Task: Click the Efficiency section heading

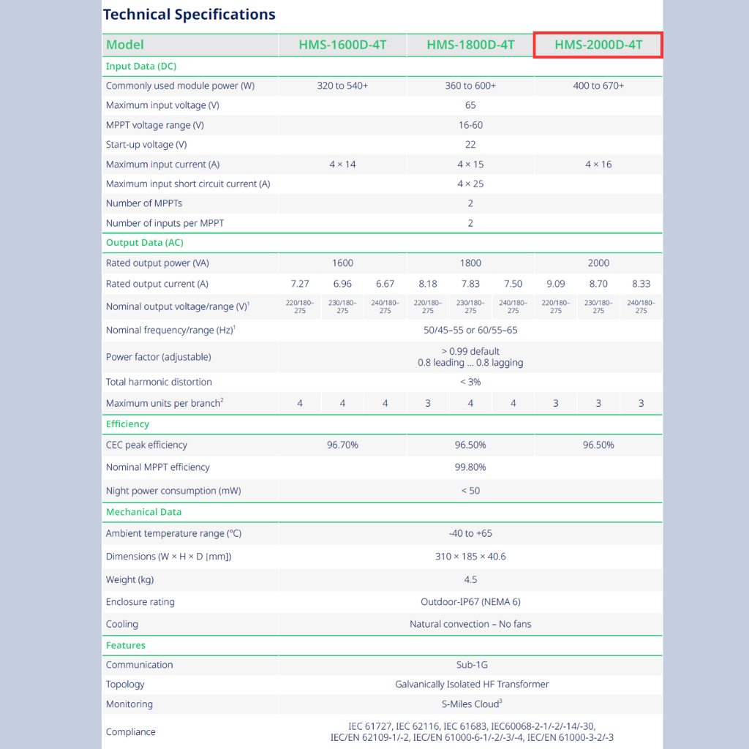Action: pyautogui.click(x=127, y=424)
